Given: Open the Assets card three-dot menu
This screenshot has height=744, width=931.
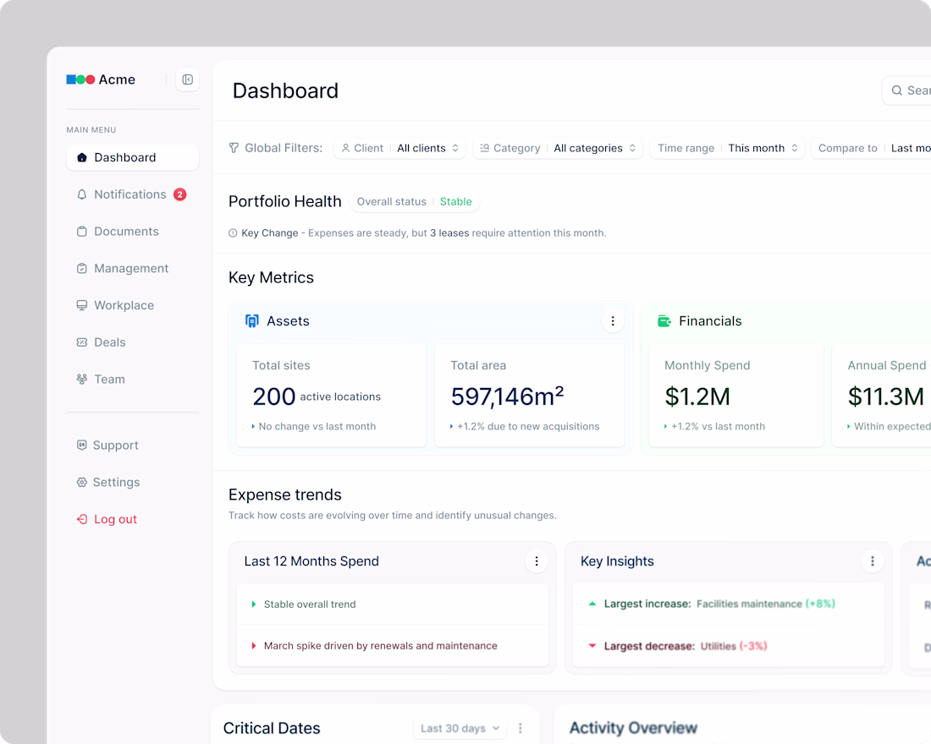Looking at the screenshot, I should 613,321.
